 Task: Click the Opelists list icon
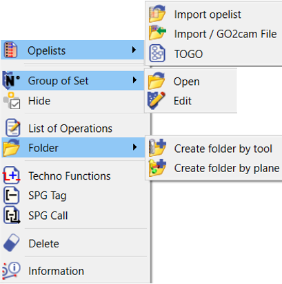point(11,50)
